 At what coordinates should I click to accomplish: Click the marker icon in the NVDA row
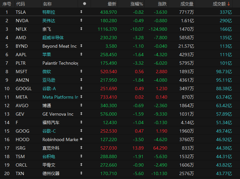click(x=81, y=20)
